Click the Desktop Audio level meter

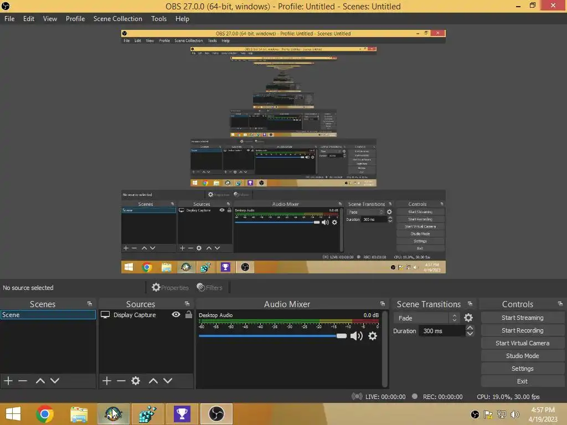click(x=288, y=320)
